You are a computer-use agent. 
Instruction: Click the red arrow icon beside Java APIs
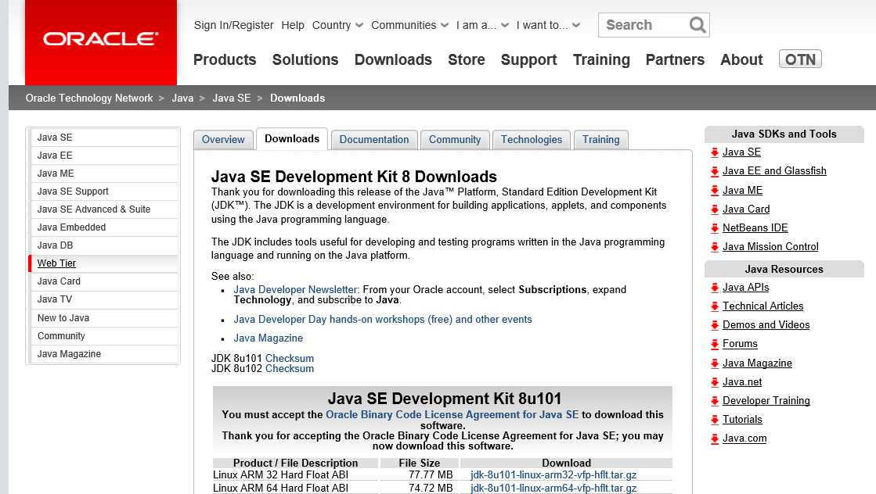point(715,287)
